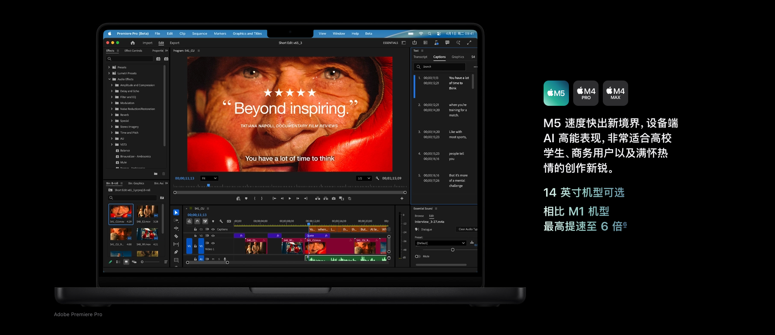Toggle insert sequences as nests button
This screenshot has height=335, width=775.
(x=189, y=221)
